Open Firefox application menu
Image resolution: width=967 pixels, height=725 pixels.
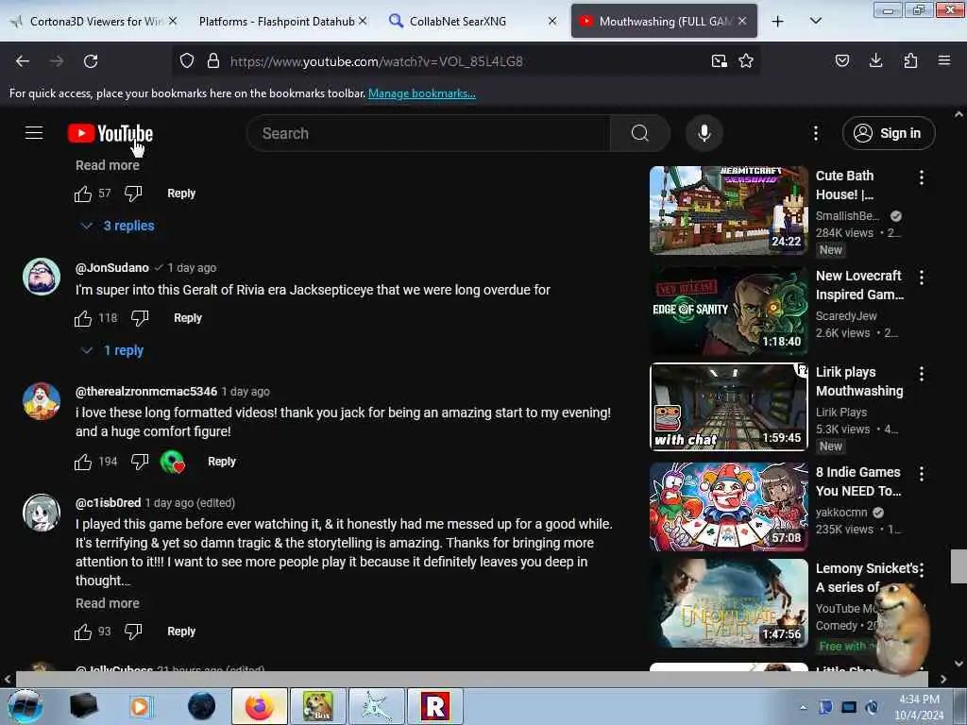(x=944, y=60)
